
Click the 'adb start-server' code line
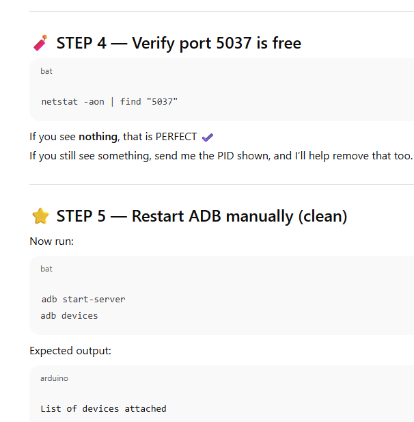tap(83, 299)
